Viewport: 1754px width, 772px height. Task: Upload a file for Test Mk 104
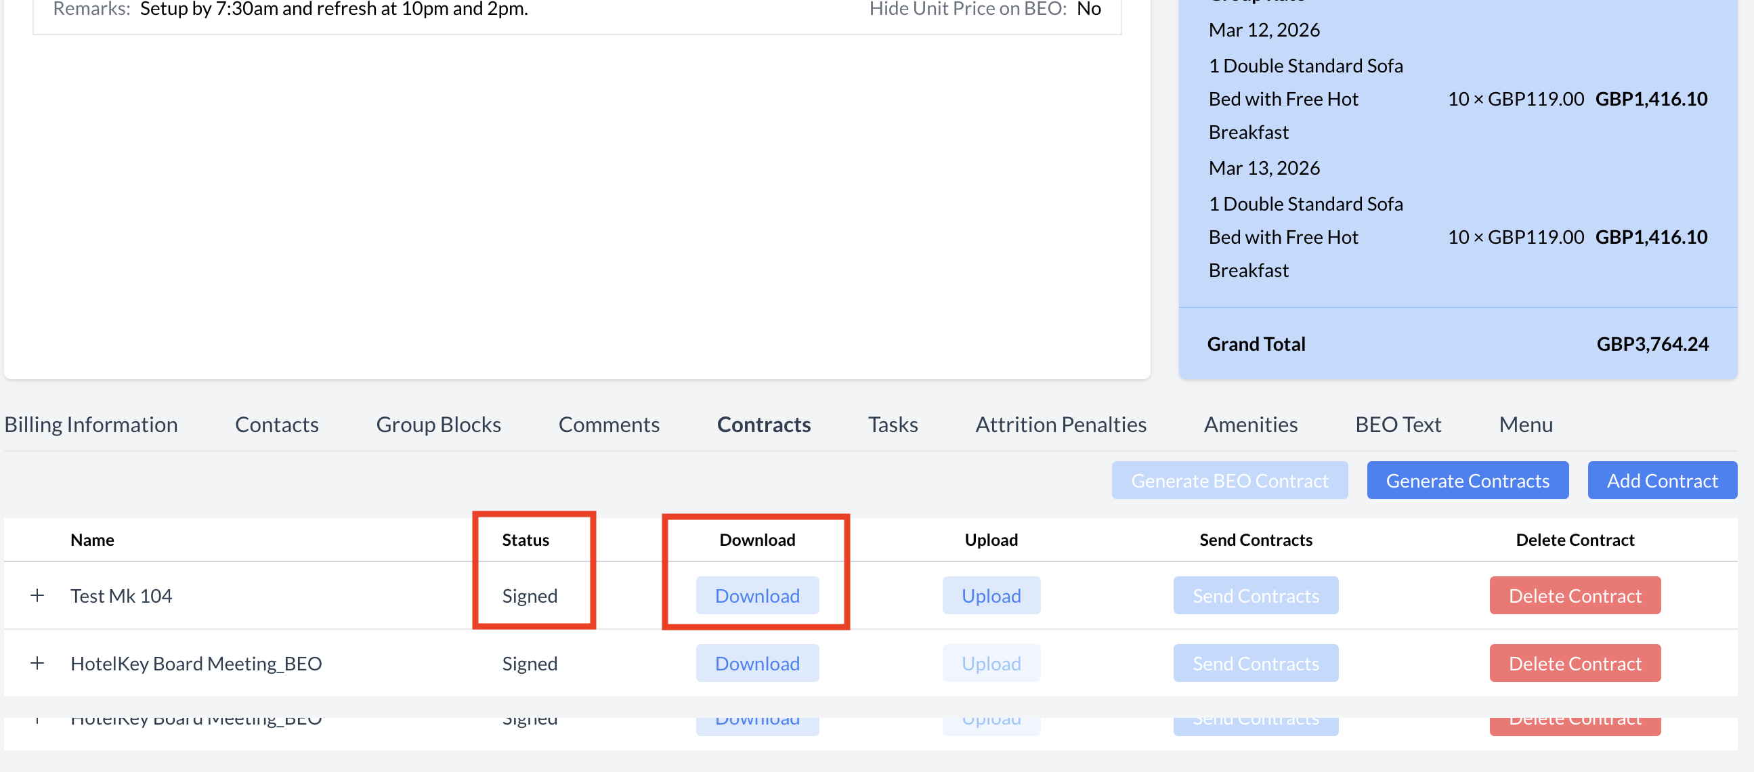(991, 596)
